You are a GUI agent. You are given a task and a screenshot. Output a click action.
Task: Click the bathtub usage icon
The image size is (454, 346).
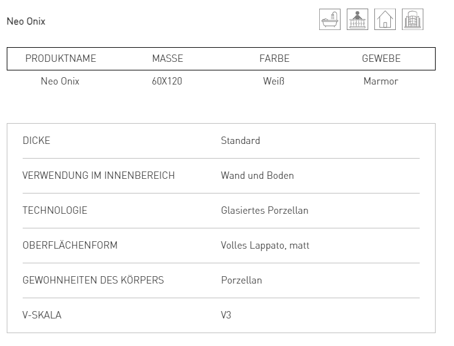click(x=330, y=20)
